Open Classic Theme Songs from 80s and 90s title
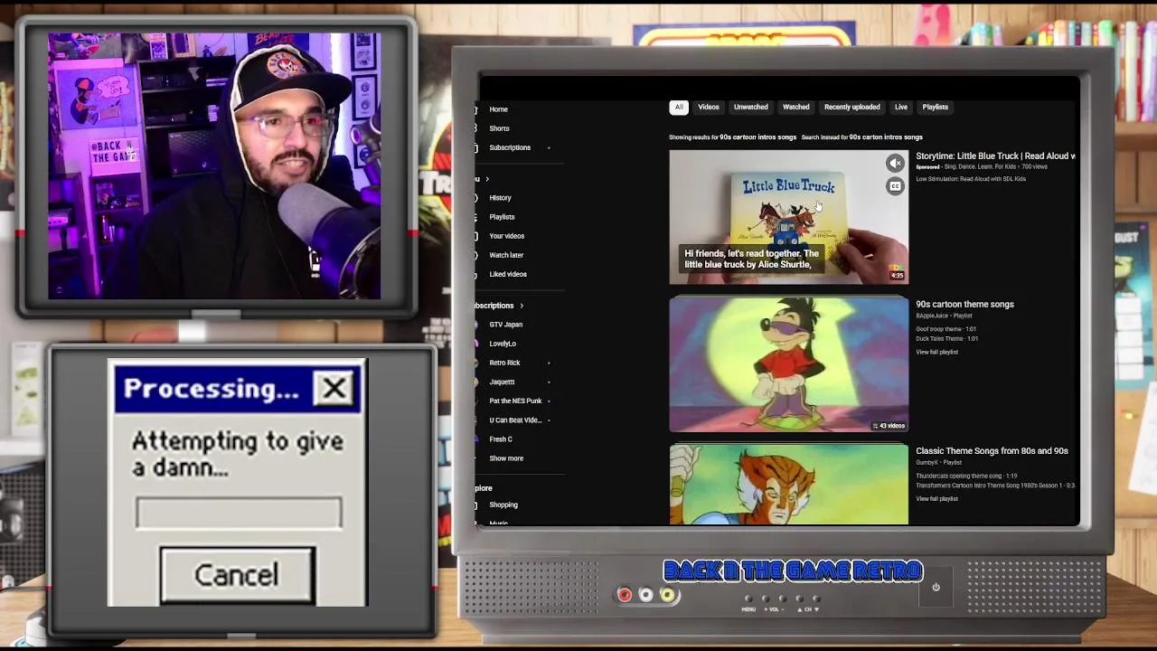Screen dimensions: 1157x651 992,451
